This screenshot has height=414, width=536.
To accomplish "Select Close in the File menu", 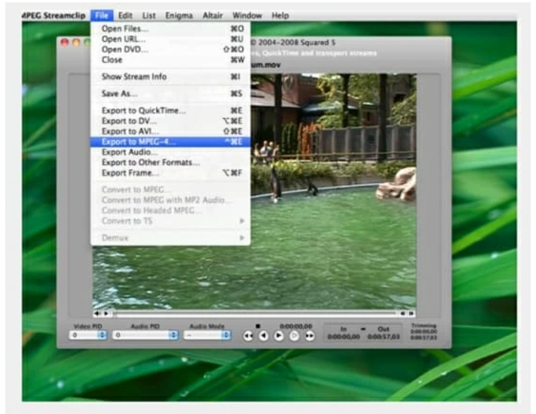I will 170,60.
